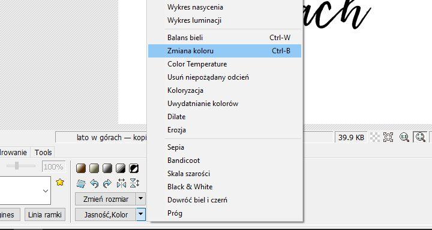Click the negative invert filter icon

tap(134, 168)
